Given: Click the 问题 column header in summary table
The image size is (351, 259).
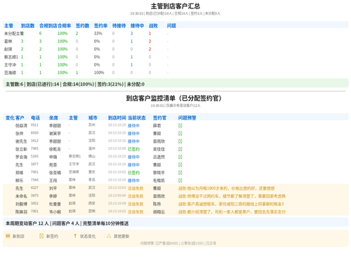Looking at the screenshot, I should (x=171, y=26).
